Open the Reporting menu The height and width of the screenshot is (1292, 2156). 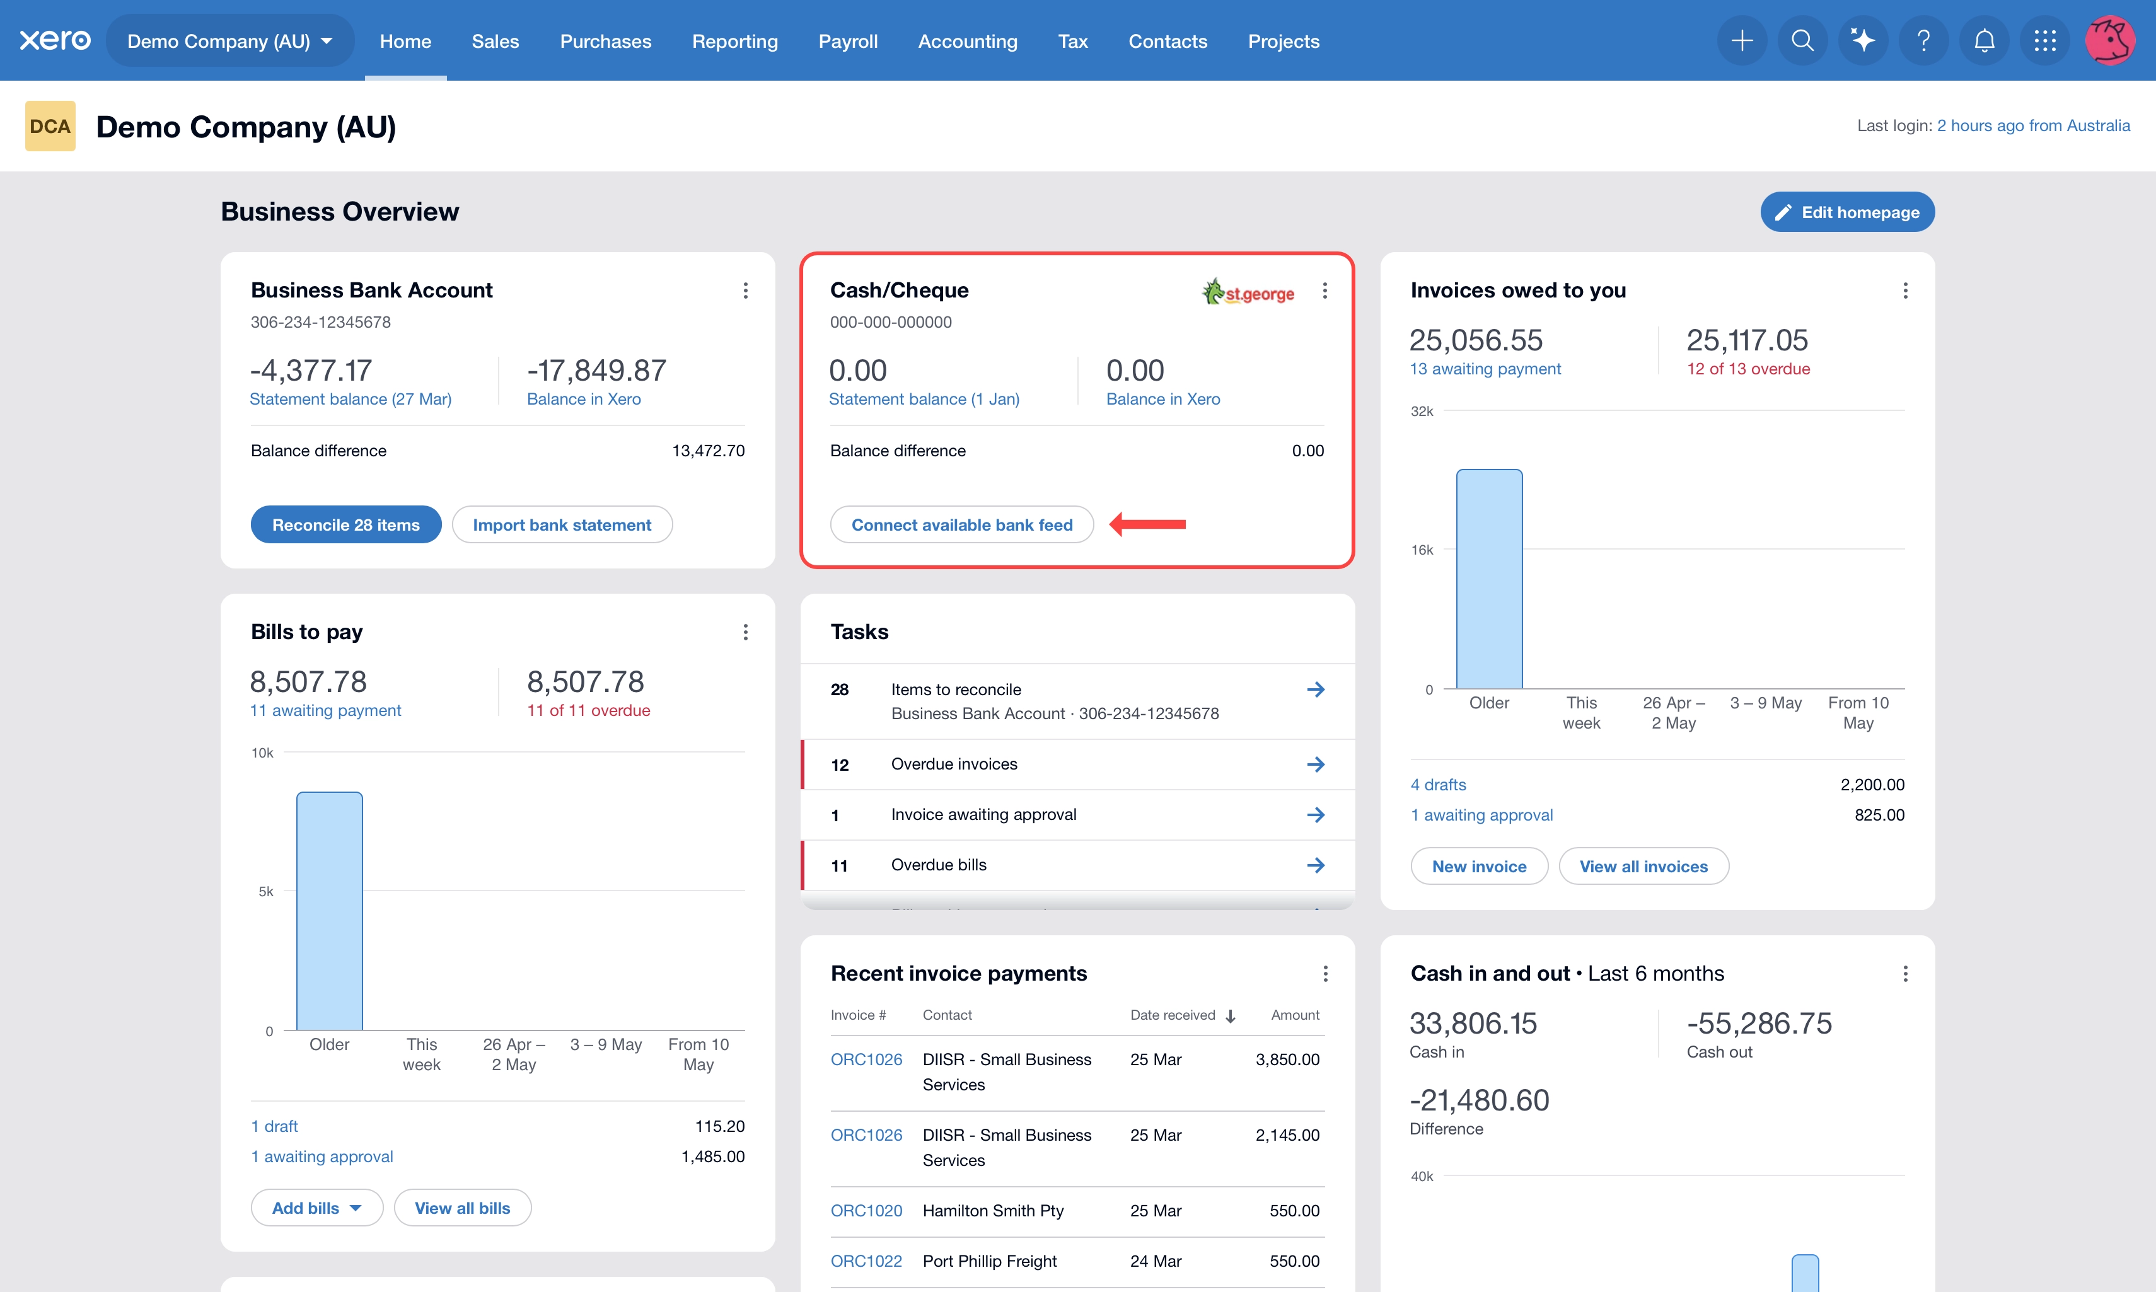point(735,41)
